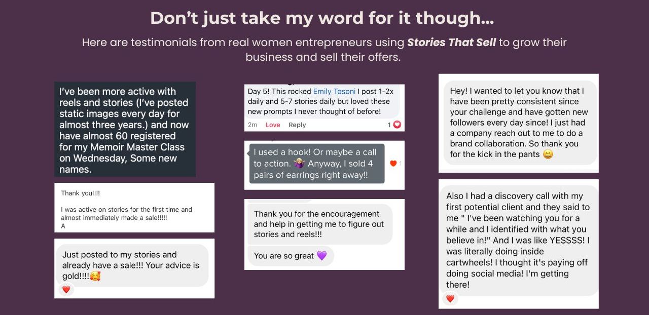Click the grinning emoji after 'kick in the pants'
The image size is (649, 315).
pos(548,154)
